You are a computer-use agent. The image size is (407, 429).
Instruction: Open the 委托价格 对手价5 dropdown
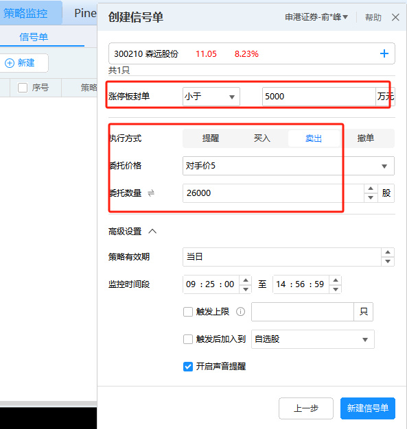pyautogui.click(x=288, y=166)
